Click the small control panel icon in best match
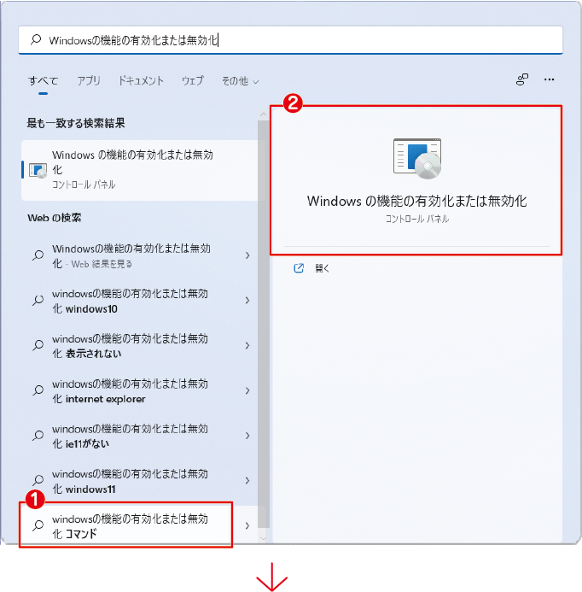582x592 pixels. click(38, 170)
